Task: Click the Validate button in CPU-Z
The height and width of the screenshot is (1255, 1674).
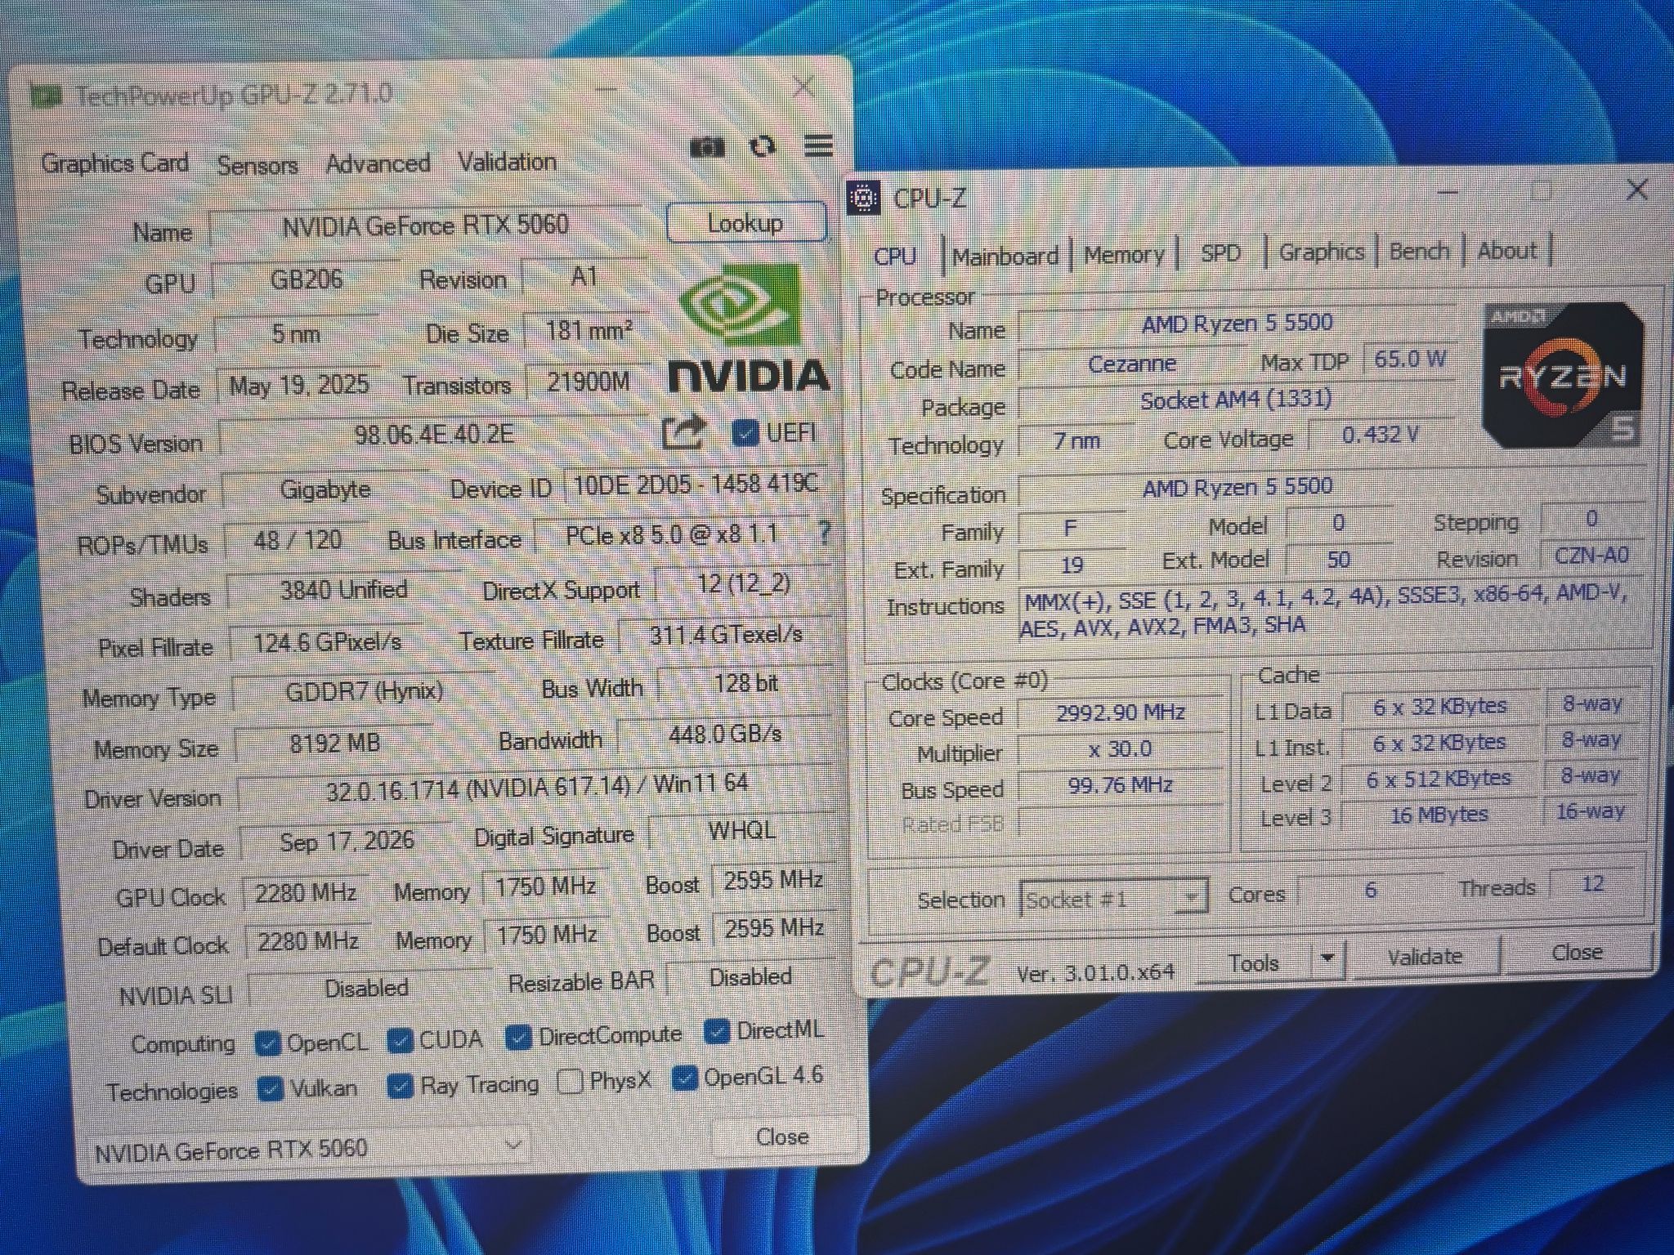Action: tap(1425, 957)
